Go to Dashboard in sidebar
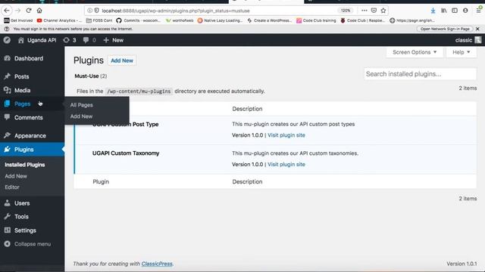Viewport: 485px width, 272px height. coord(29,58)
